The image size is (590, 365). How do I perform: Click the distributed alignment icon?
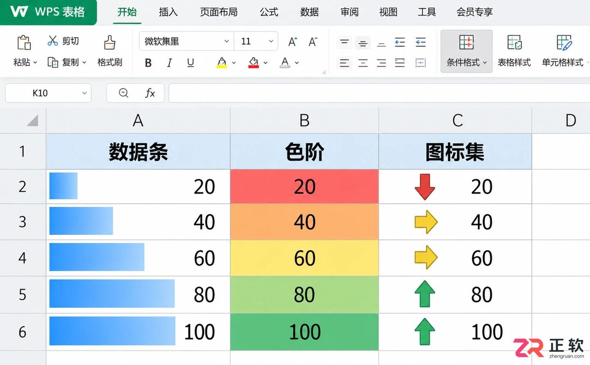tap(421, 63)
